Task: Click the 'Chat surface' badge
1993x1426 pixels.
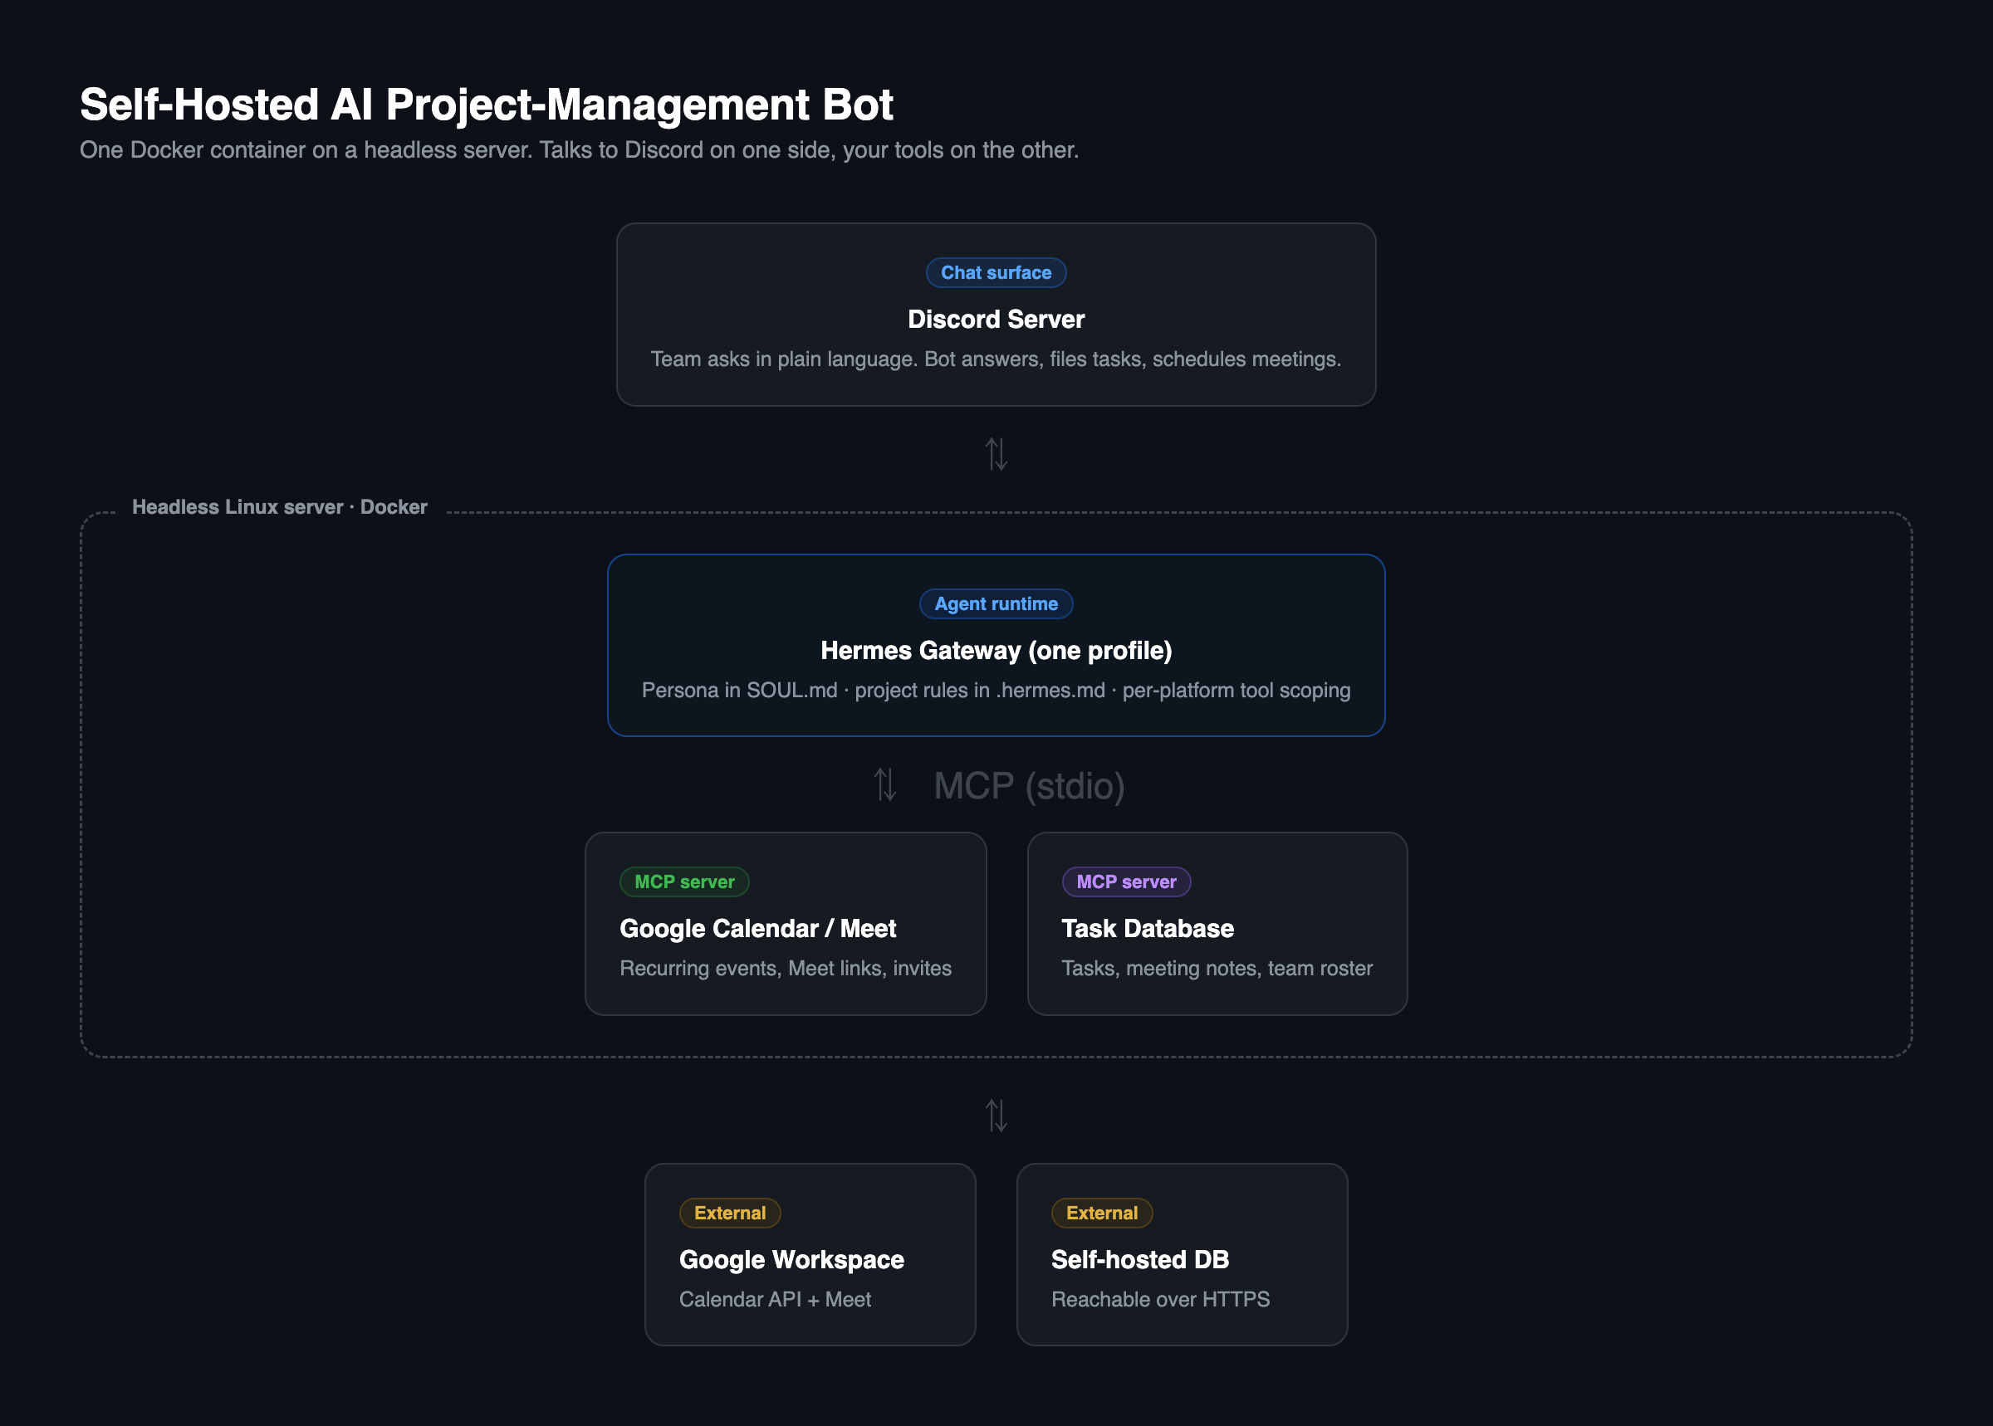Action: [x=996, y=272]
